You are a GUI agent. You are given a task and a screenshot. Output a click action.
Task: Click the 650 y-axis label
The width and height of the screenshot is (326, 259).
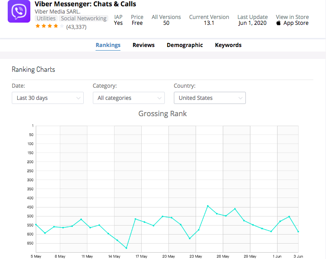click(30, 243)
